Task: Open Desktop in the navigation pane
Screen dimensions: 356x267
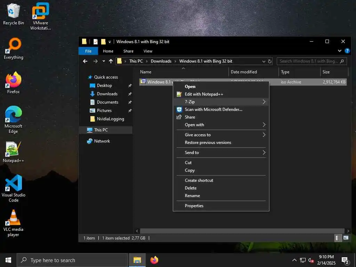Action: coord(104,86)
